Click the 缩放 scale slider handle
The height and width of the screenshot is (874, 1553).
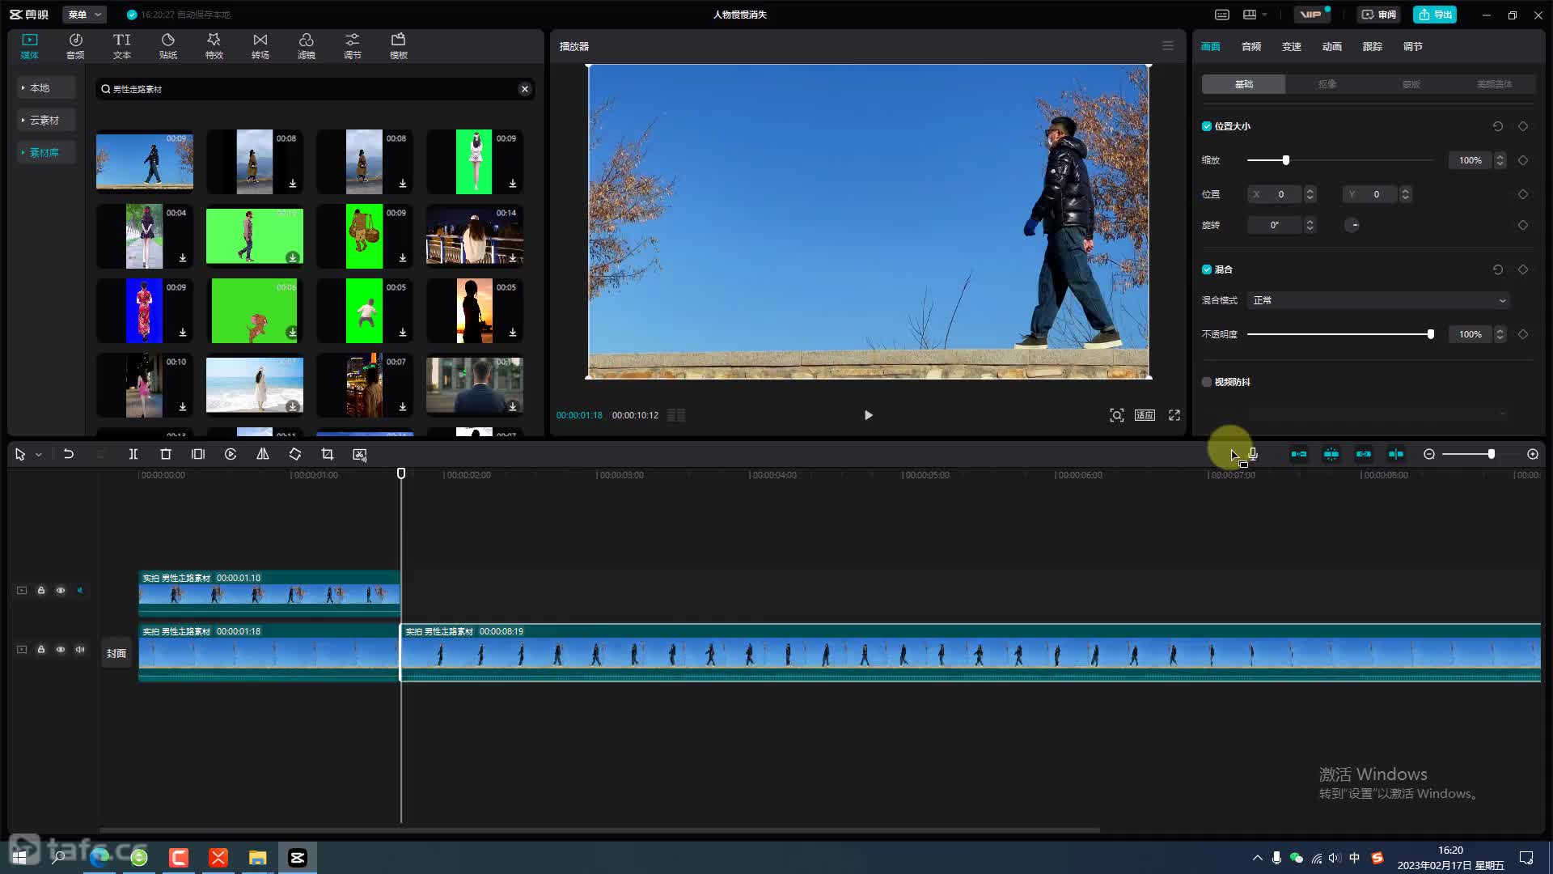(x=1286, y=160)
